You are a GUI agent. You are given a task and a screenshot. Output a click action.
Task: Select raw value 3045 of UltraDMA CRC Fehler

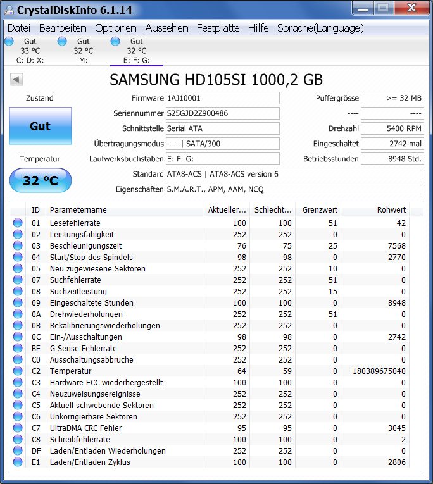point(397,428)
